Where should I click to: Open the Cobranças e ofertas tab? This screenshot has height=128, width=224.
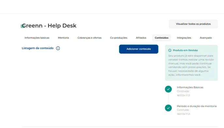89,38
